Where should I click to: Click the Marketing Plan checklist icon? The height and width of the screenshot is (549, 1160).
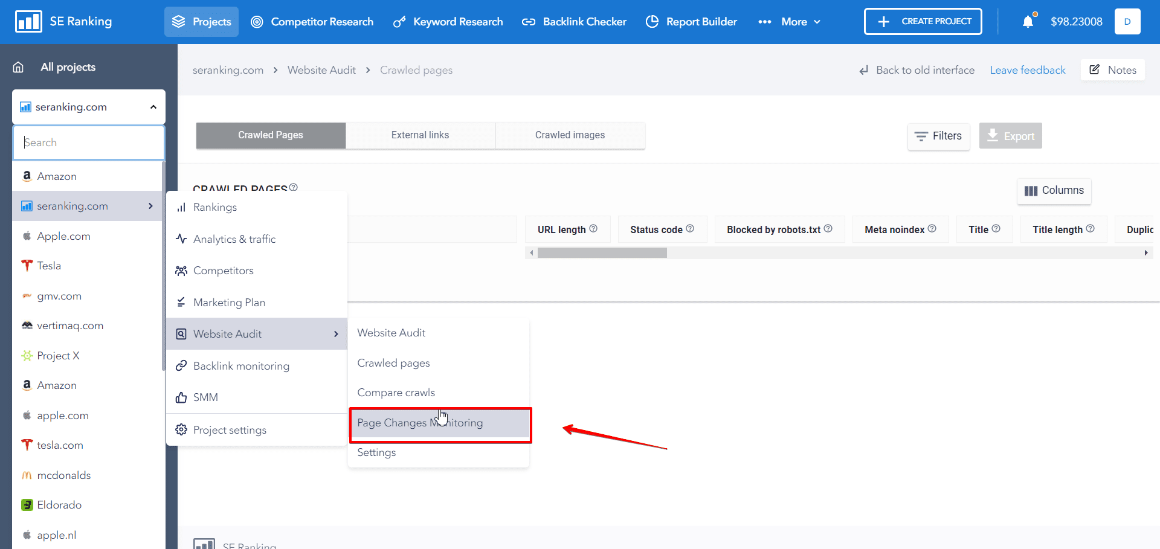click(x=181, y=302)
